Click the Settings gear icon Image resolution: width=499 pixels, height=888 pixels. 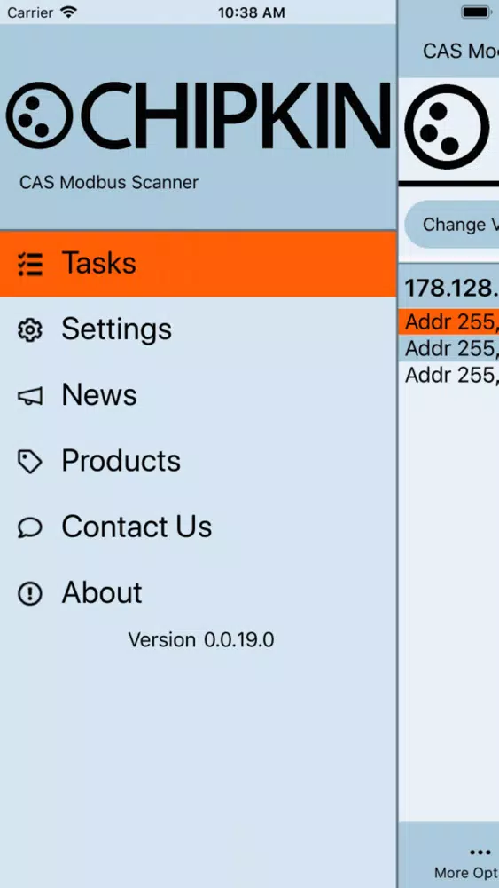pos(30,329)
